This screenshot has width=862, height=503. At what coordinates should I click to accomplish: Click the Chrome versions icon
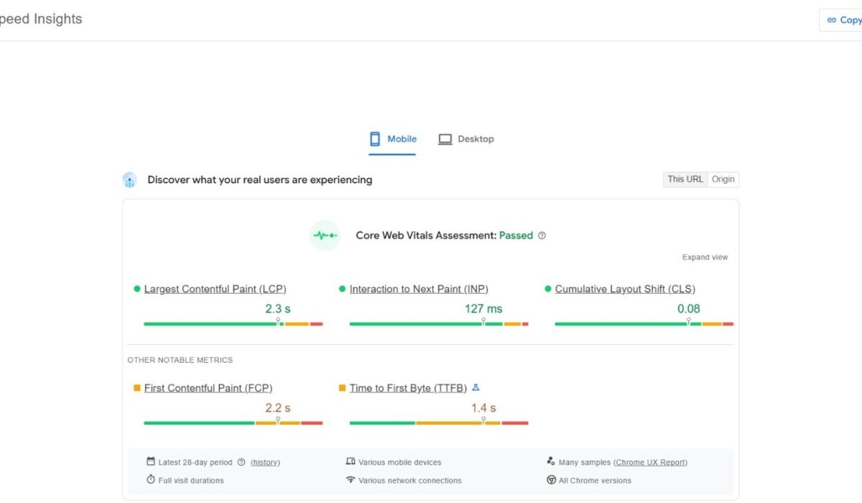(x=551, y=479)
